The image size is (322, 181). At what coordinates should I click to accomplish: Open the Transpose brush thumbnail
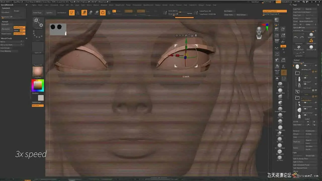38,22
